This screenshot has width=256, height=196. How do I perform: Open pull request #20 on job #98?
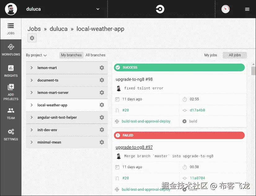point(126,110)
